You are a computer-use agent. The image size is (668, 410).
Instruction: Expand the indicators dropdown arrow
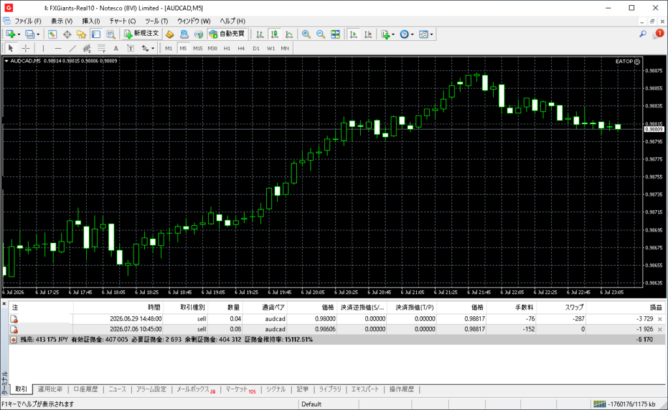pos(393,34)
